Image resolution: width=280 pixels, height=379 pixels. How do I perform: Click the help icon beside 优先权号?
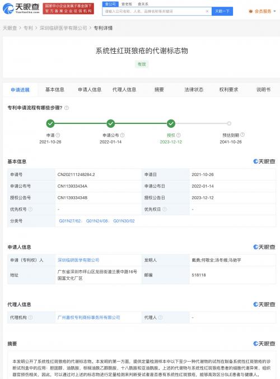(30, 209)
